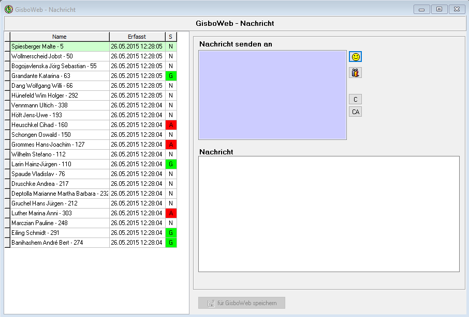
Task: Click the purple 'Nachricht senden an' recipient box
Action: (272, 95)
